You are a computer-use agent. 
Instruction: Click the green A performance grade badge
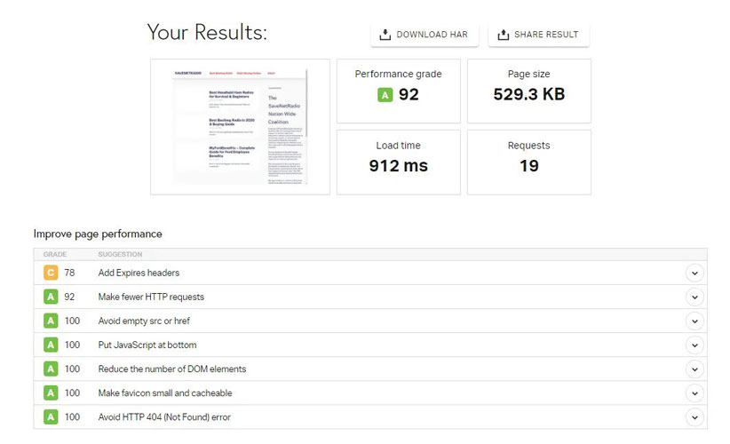(x=385, y=95)
